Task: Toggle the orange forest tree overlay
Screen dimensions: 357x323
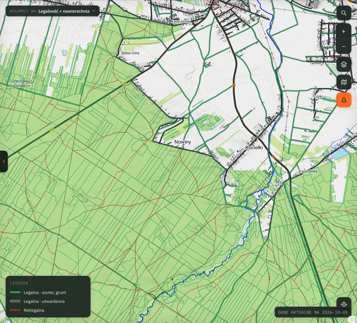Action: click(344, 100)
